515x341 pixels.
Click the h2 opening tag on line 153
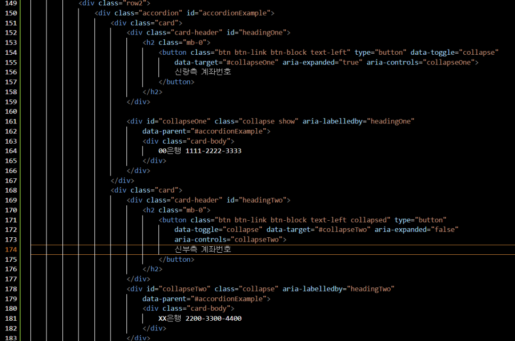[x=176, y=43]
